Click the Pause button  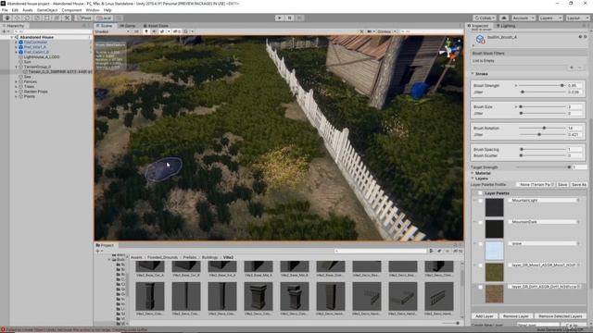pos(290,18)
